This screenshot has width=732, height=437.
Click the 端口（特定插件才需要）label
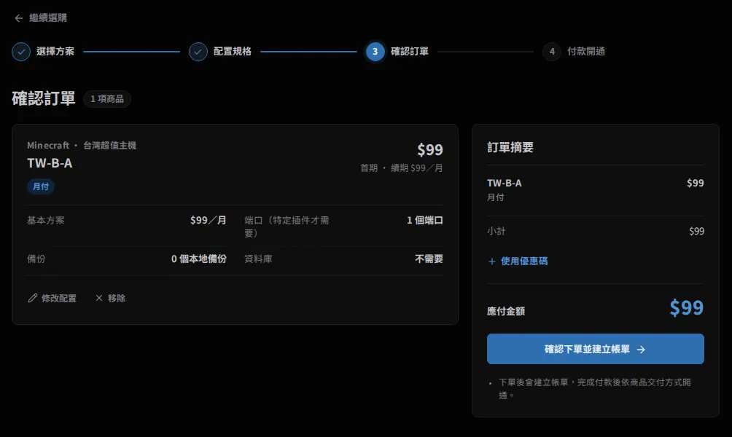(287, 227)
